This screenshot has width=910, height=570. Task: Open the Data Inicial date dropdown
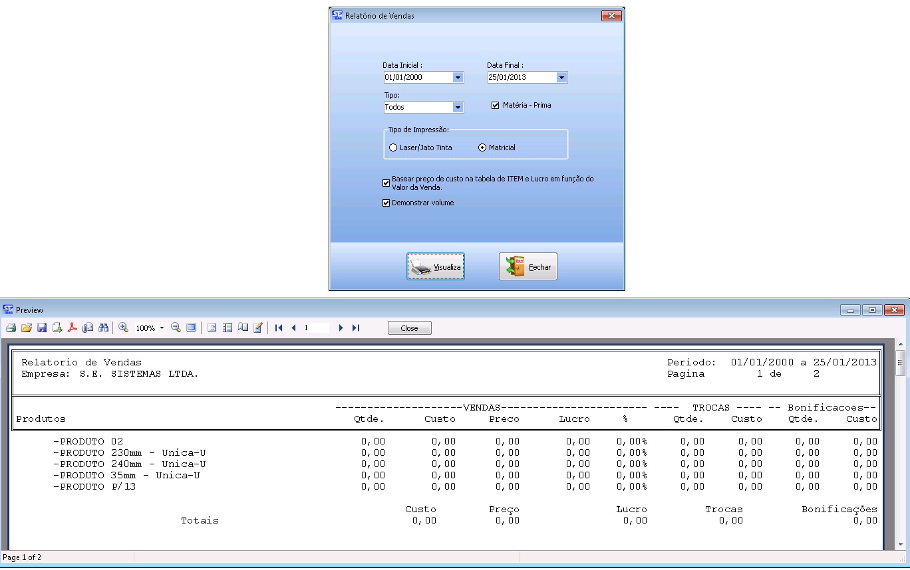click(458, 78)
